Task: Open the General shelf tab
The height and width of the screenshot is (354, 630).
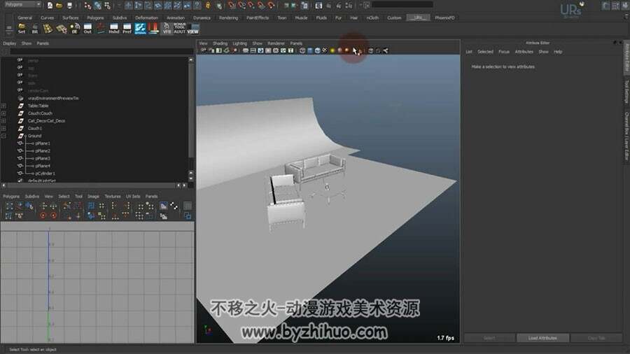Action: (x=24, y=18)
